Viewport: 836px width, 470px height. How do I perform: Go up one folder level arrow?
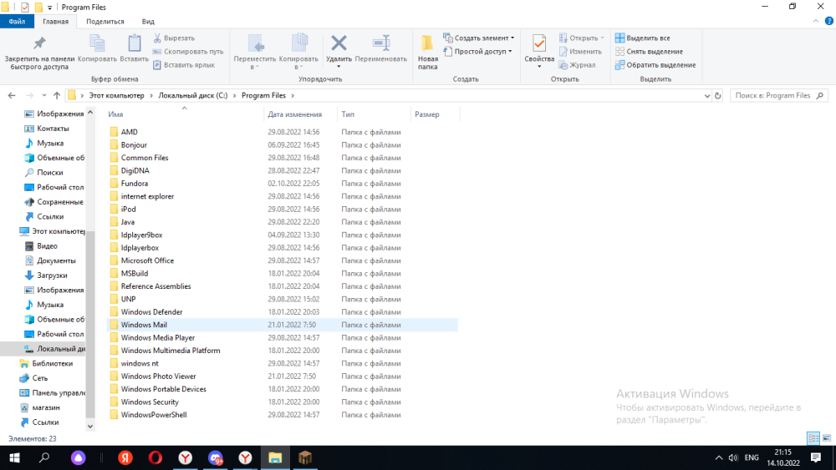pyautogui.click(x=57, y=95)
